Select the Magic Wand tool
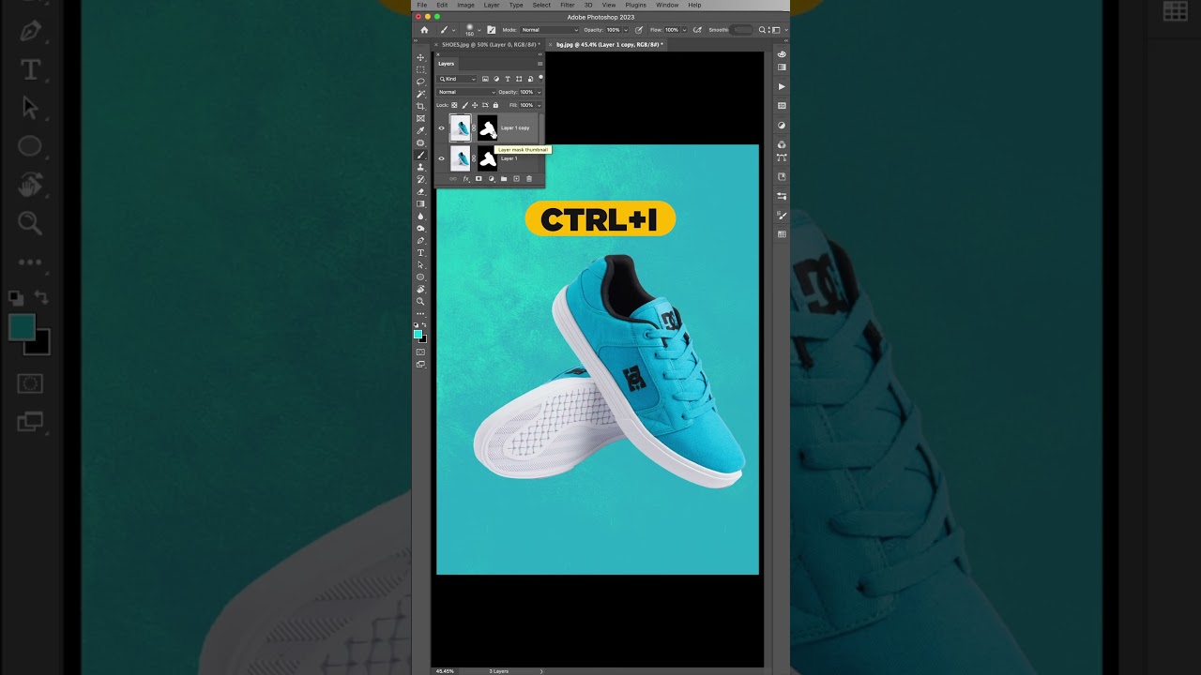Image resolution: width=1201 pixels, height=675 pixels. click(420, 94)
